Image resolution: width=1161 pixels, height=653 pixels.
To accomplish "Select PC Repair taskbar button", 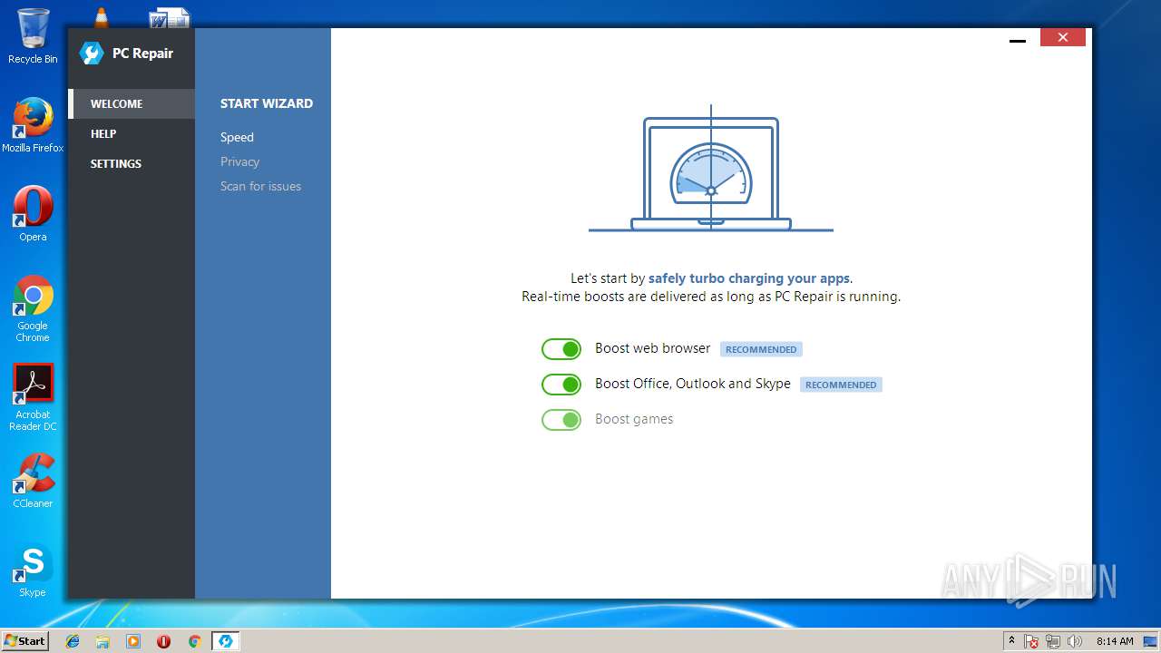I will coord(225,641).
